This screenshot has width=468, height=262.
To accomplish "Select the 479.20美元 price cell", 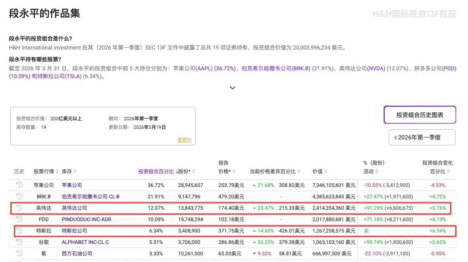I will point(231,196).
